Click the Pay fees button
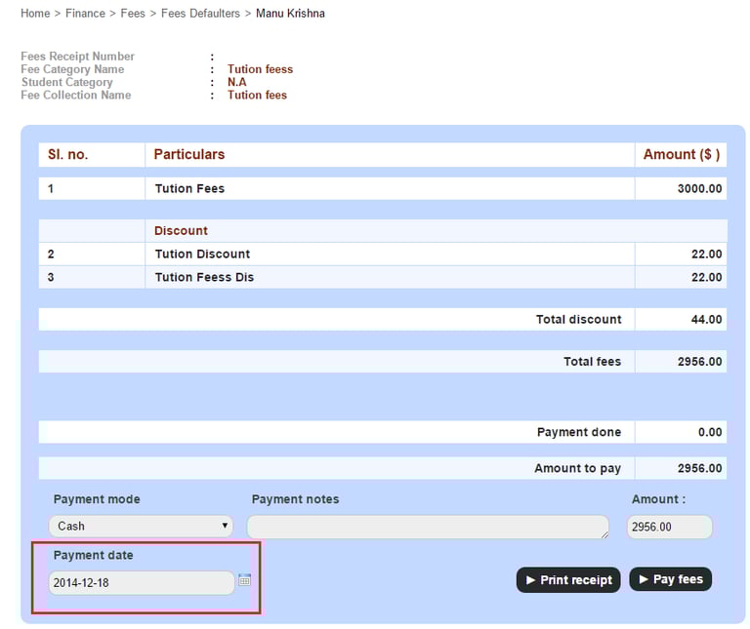 (671, 579)
